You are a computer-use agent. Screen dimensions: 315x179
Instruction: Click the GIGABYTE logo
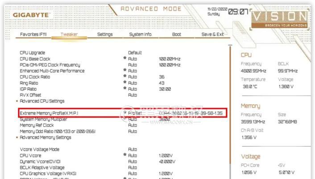31,15
